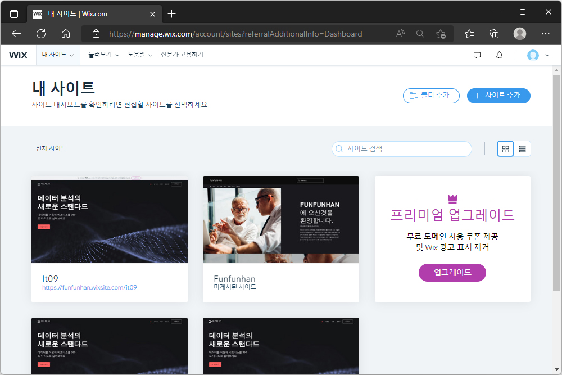Image resolution: width=562 pixels, height=375 pixels.
Task: Click the Wix logo
Action: tap(19, 55)
